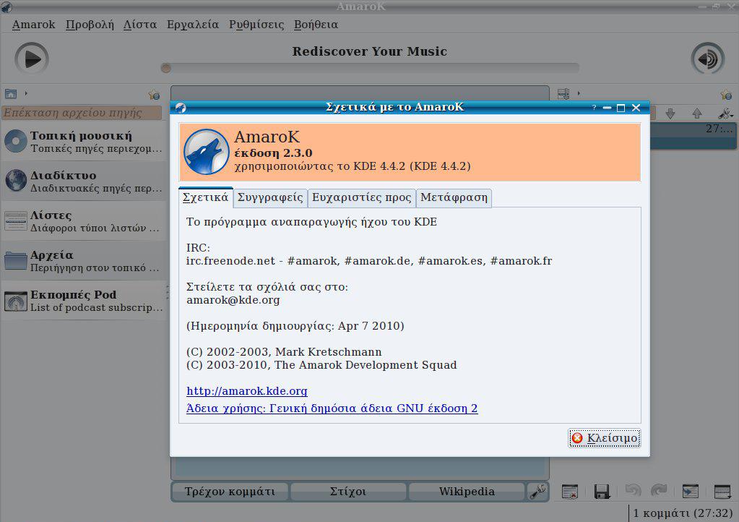
Task: Click the track progress slider knob
Action: click(166, 69)
